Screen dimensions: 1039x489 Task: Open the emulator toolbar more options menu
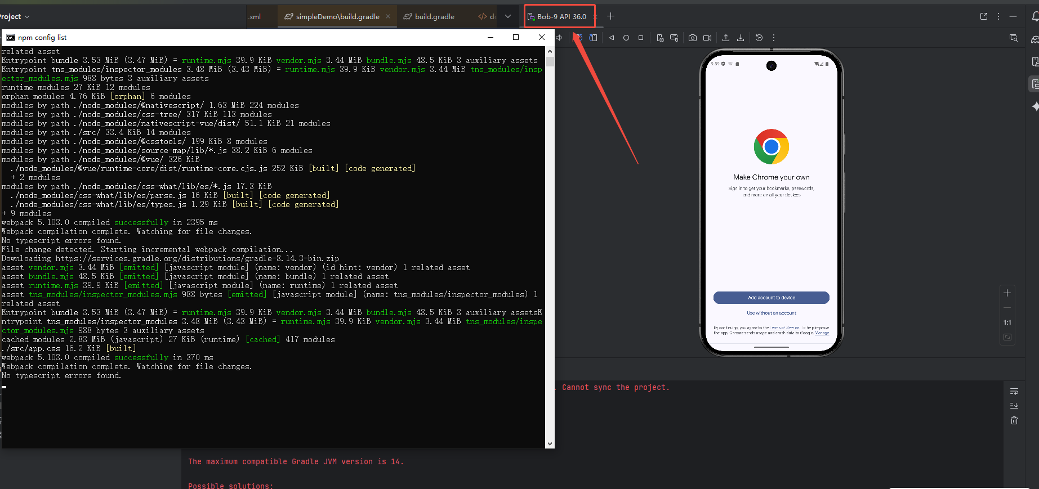click(x=774, y=38)
